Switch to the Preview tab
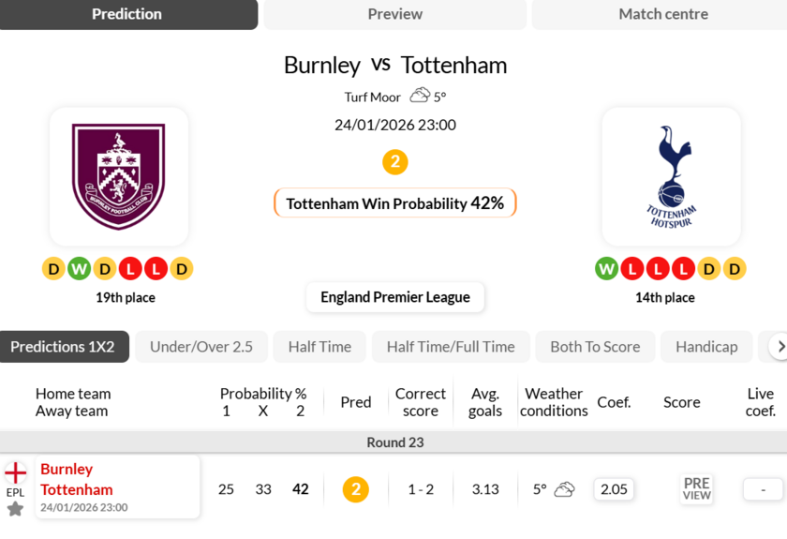Image resolution: width=787 pixels, height=539 pixels. pos(394,14)
